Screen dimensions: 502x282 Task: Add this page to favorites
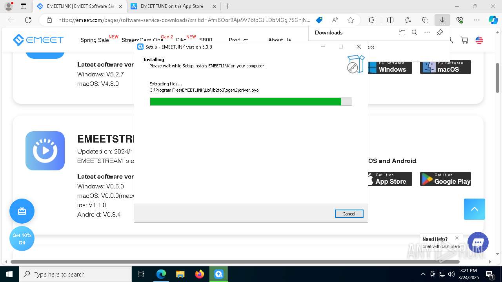[x=351, y=20]
